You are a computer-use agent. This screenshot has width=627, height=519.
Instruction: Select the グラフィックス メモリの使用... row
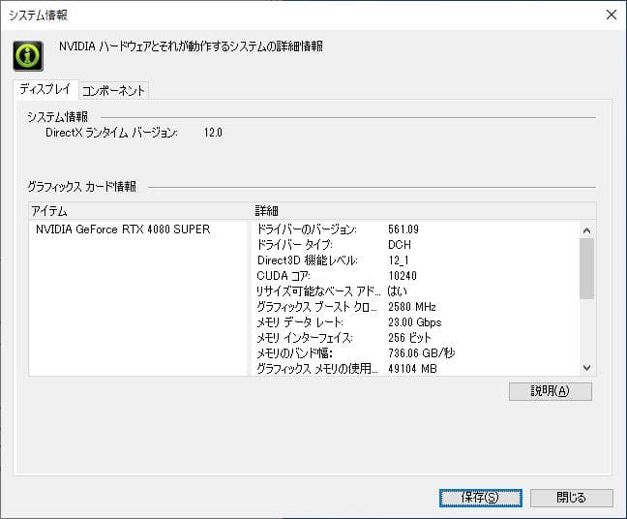(416, 369)
